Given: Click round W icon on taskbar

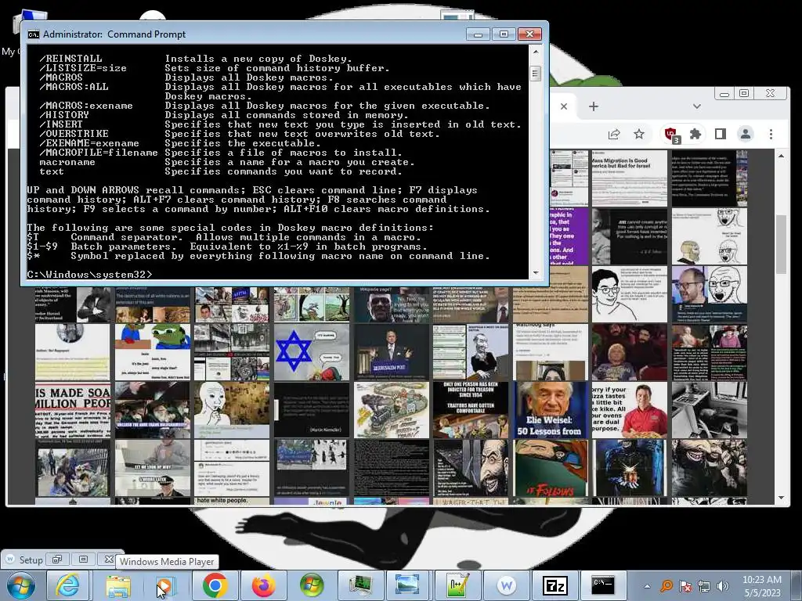Looking at the screenshot, I should click(507, 585).
